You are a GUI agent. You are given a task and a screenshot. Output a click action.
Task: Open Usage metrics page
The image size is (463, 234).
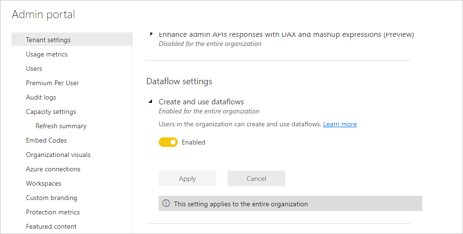tap(46, 54)
